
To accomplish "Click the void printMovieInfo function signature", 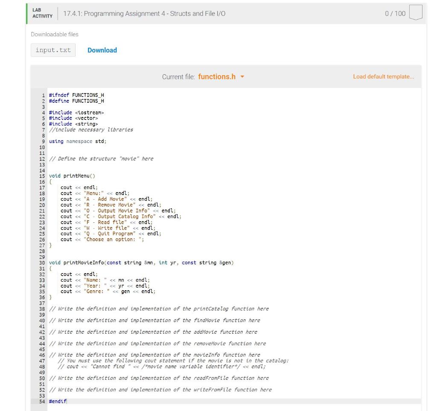I will pyautogui.click(x=141, y=262).
